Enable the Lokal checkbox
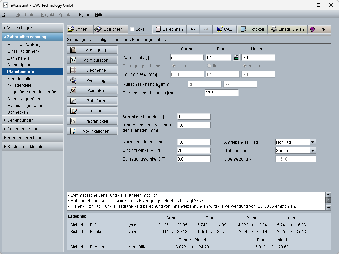The image size is (339, 254). pyautogui.click(x=132, y=29)
